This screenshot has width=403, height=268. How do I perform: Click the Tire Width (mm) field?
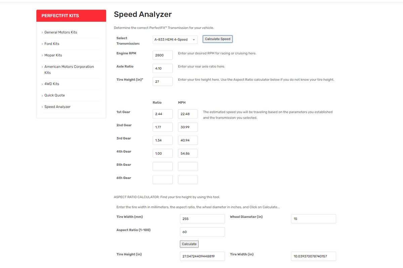tap(202, 219)
